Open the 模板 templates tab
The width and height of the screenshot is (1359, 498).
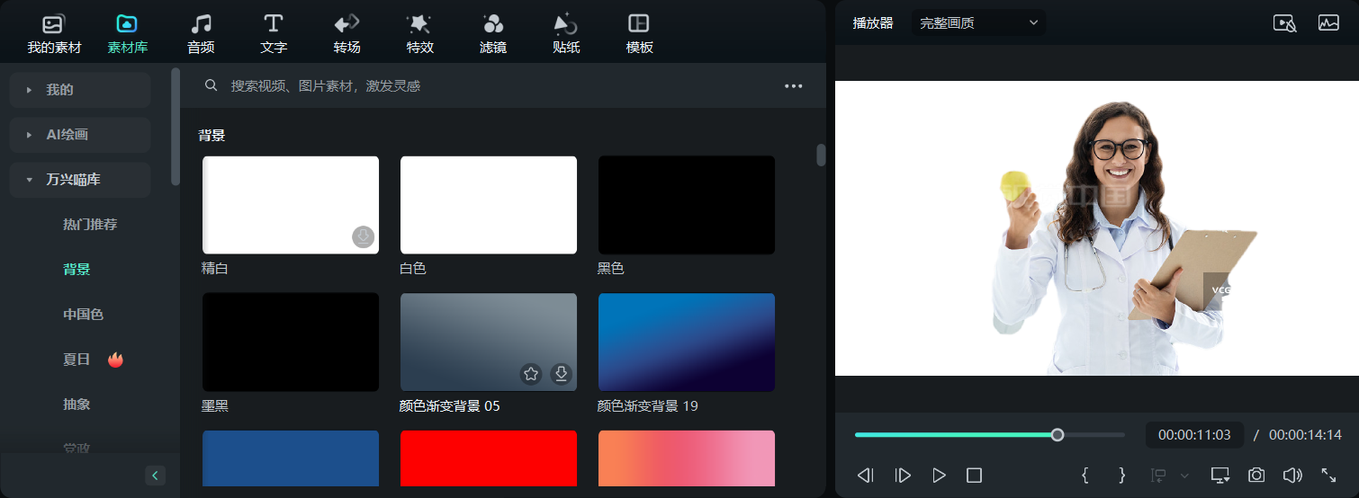[x=639, y=34]
